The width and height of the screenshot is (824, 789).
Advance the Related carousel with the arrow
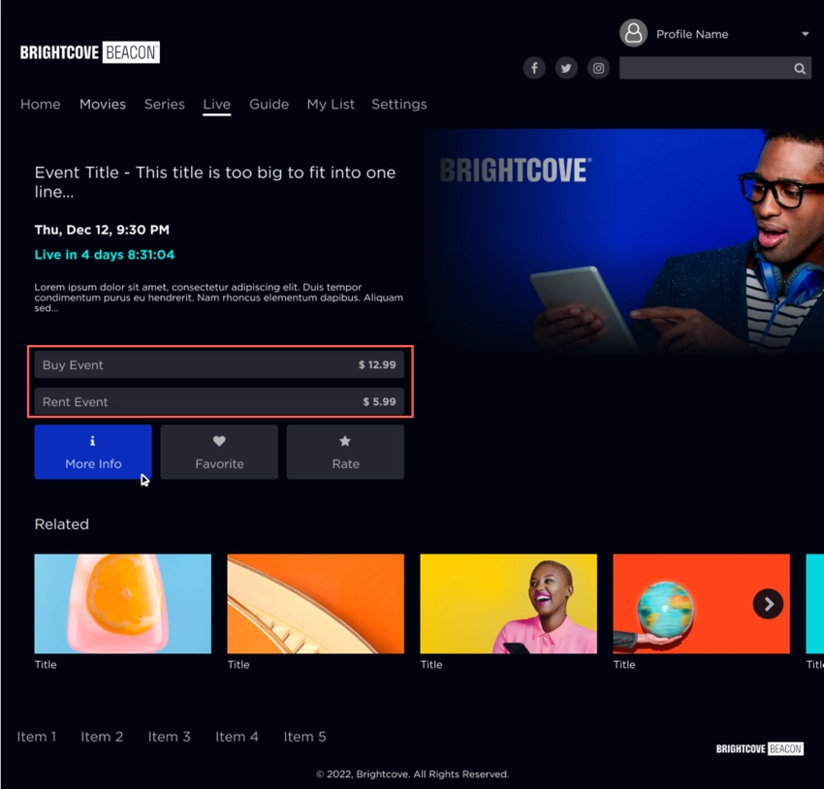[x=768, y=604]
